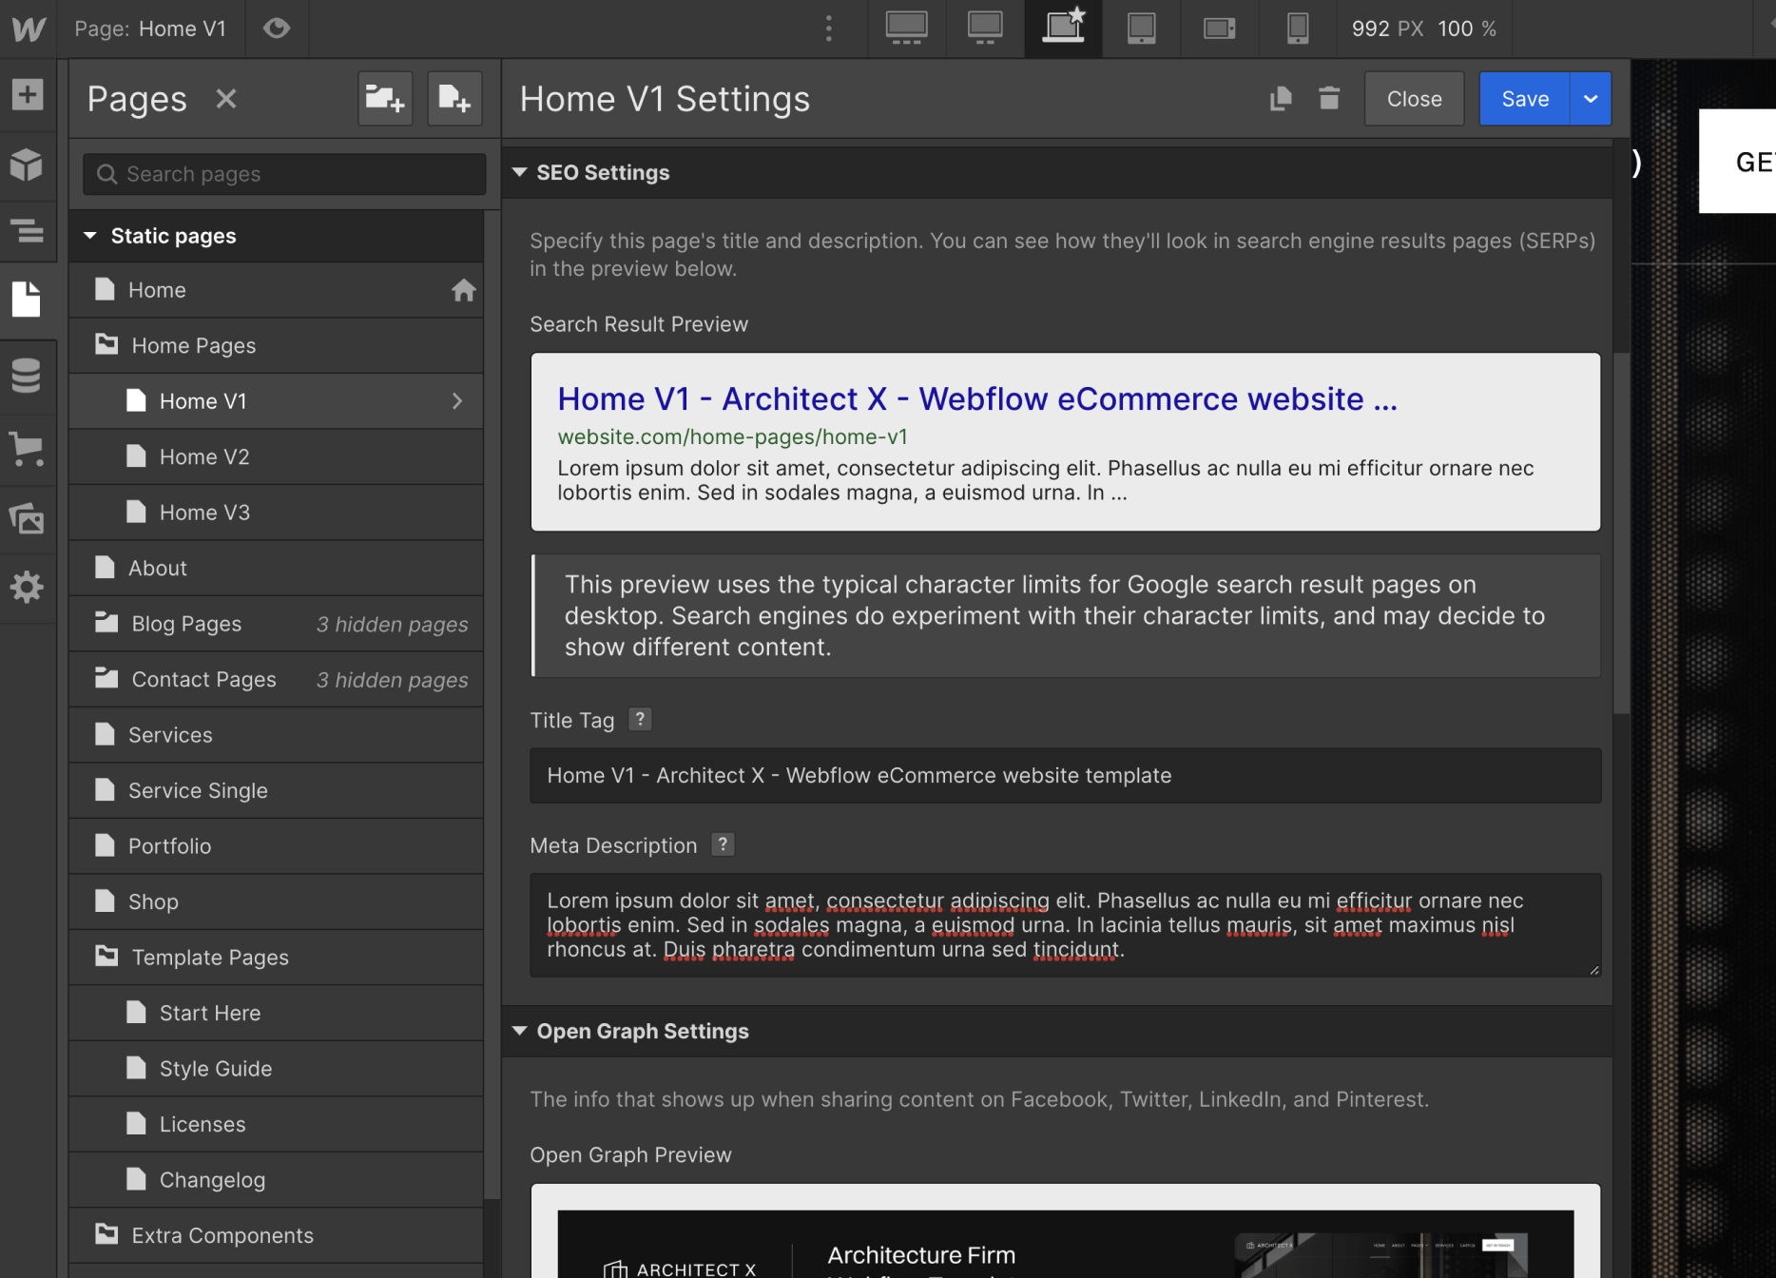
Task: Select the desktop base breakpoint tab
Action: coord(1062,28)
